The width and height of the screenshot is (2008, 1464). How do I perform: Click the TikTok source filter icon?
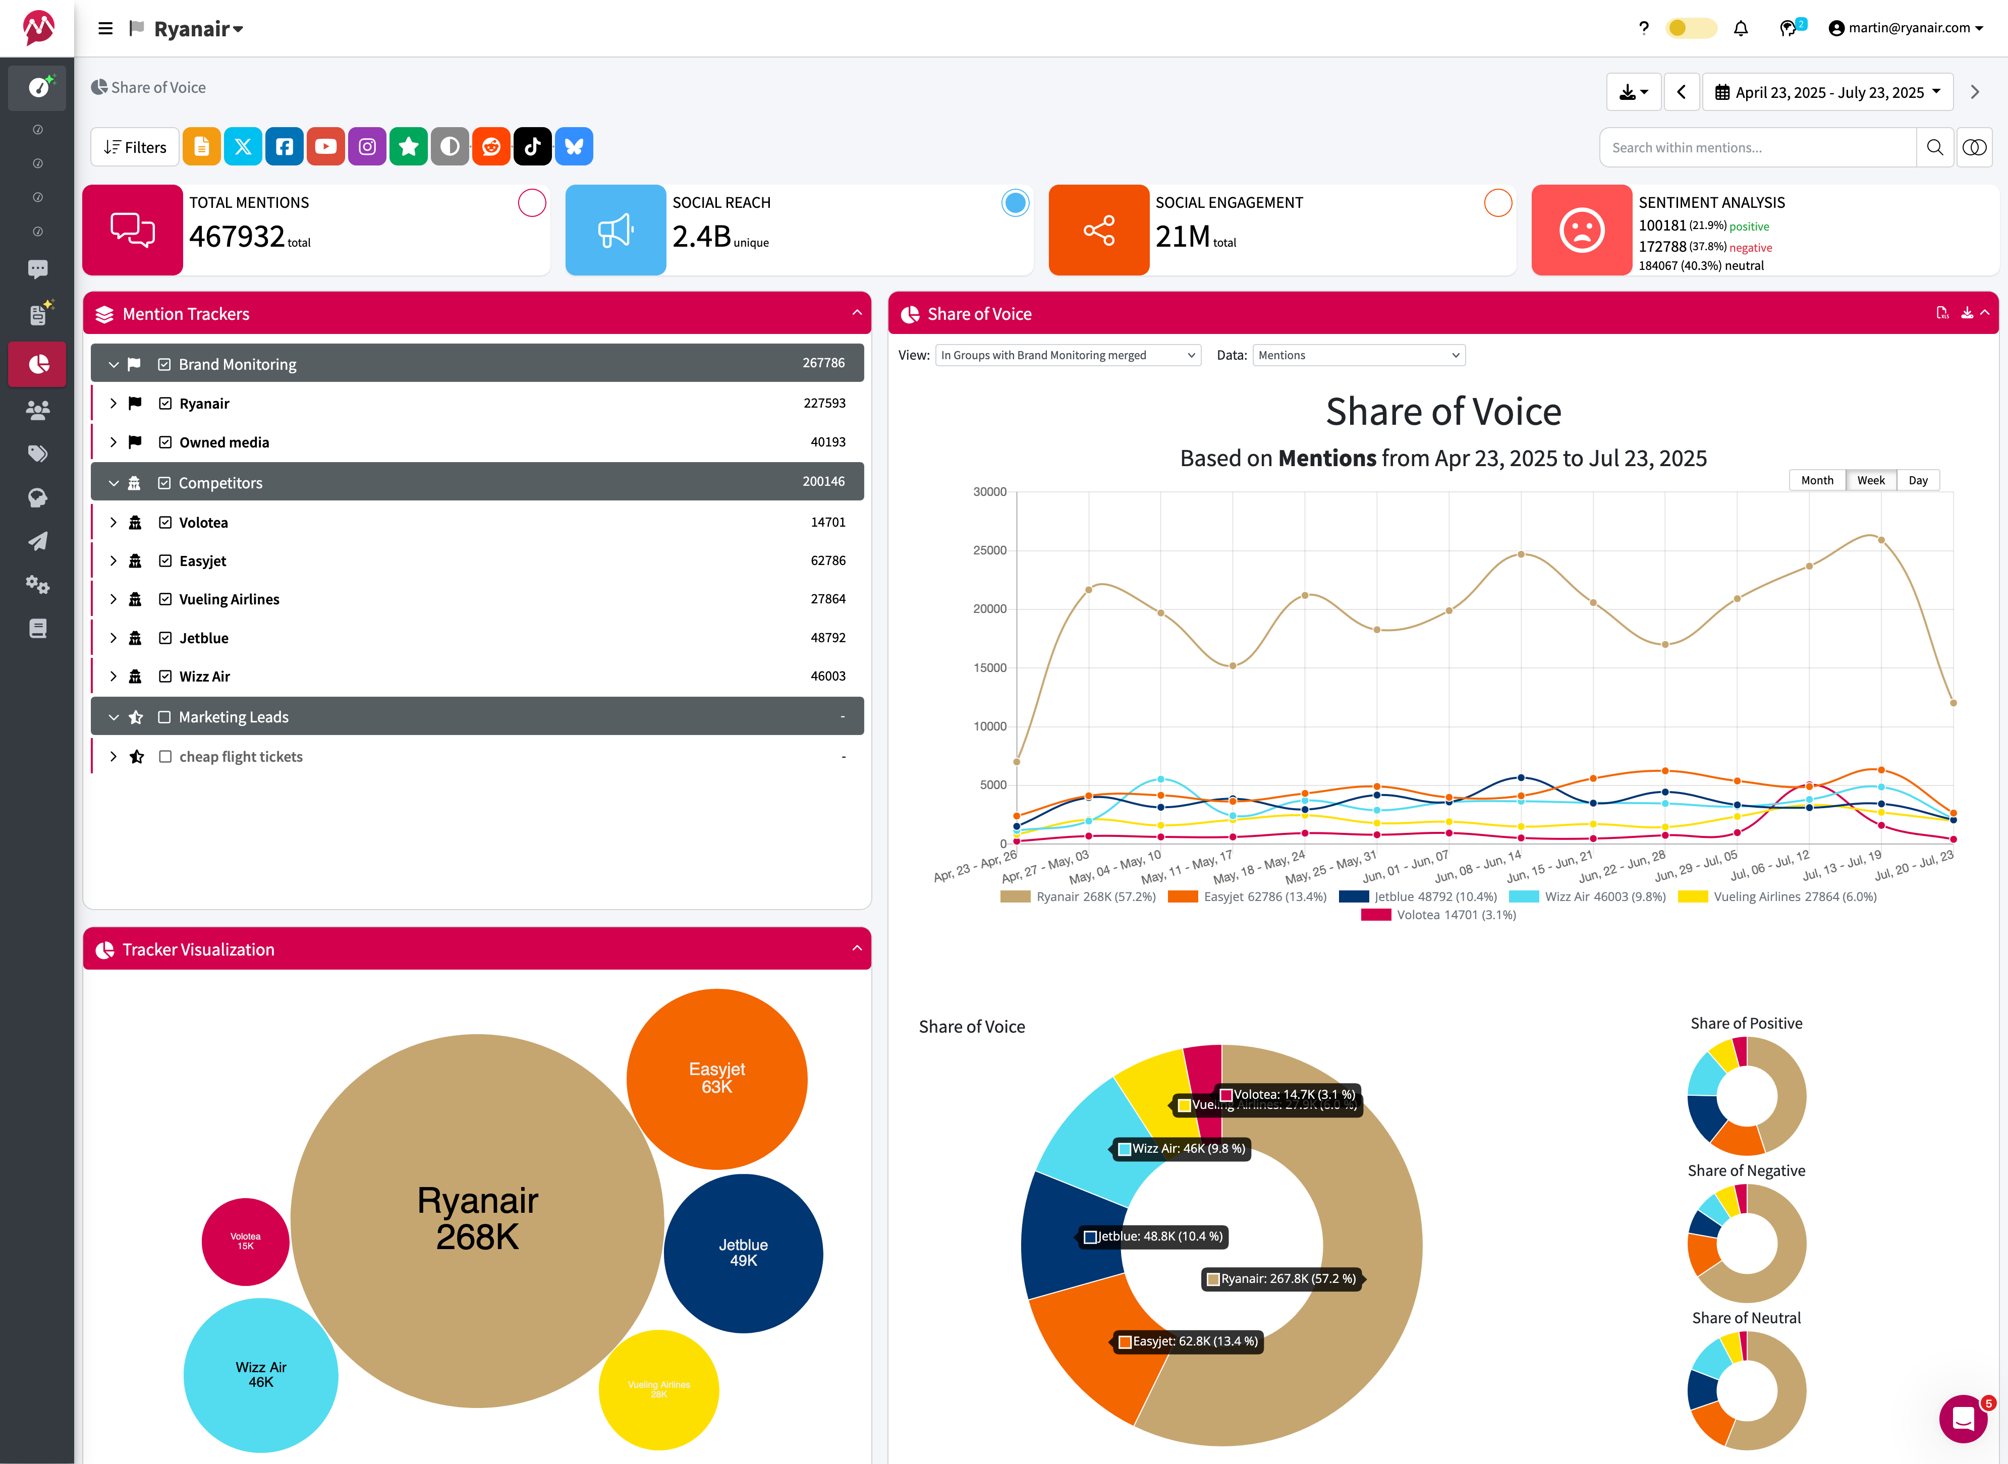click(533, 147)
